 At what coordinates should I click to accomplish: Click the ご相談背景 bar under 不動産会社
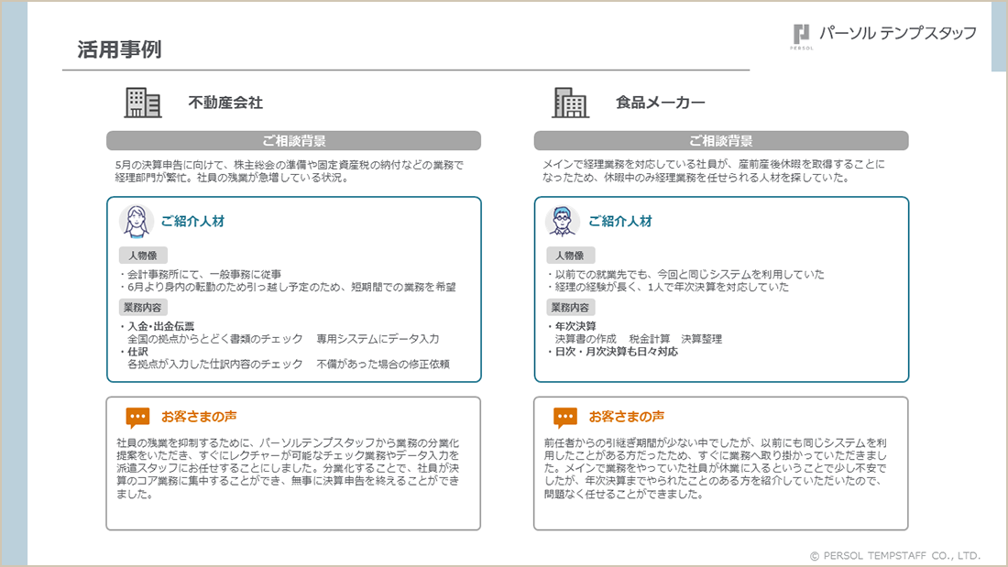pos(294,141)
